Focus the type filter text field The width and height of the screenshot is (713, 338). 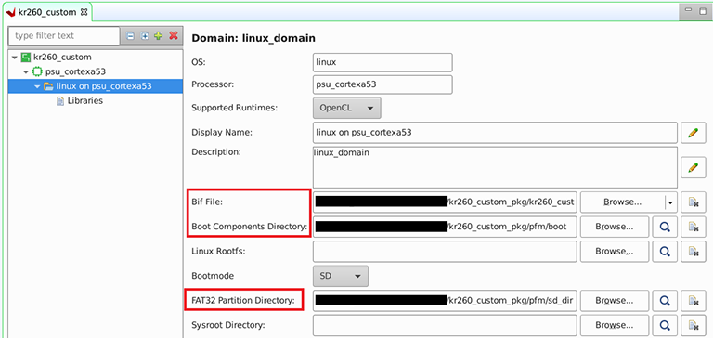coord(64,36)
